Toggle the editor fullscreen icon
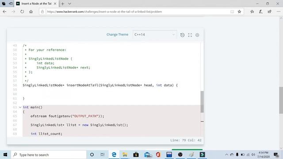Image resolution: width=283 pixels, height=159 pixels. click(x=190, y=35)
